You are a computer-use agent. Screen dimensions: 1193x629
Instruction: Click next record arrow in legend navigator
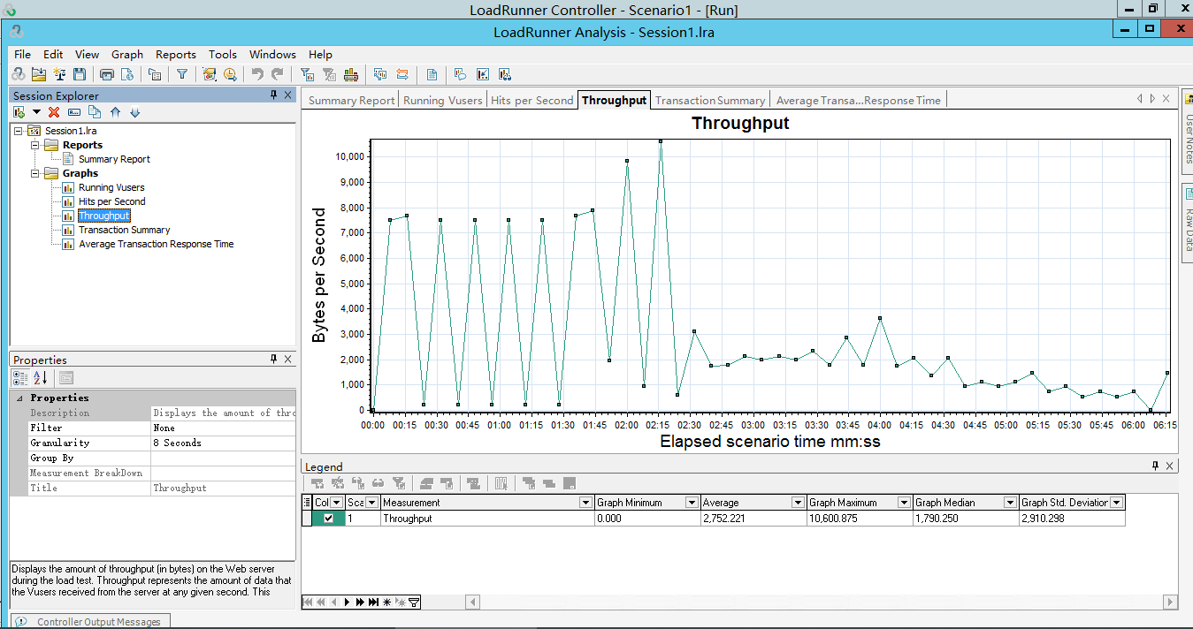coord(347,602)
